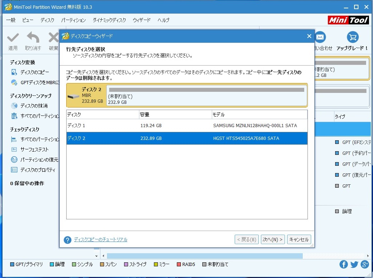Click the Apply (適用) checkmark icon
The width and height of the screenshot is (373, 278).
(13, 38)
